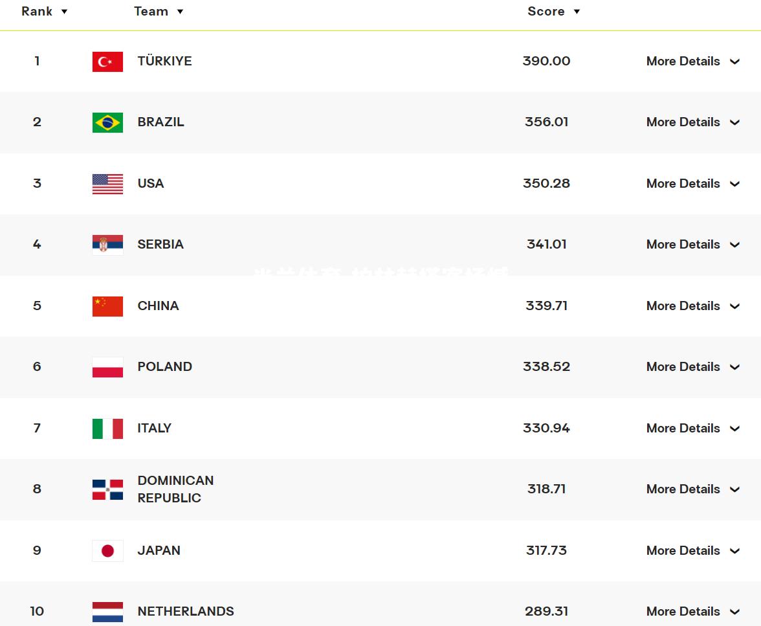The image size is (761, 626).
Task: Click the USA flag icon
Action: coord(107,184)
